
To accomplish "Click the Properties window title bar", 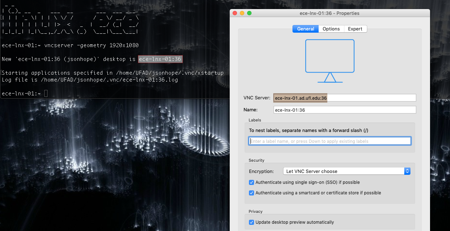I will tap(330, 13).
